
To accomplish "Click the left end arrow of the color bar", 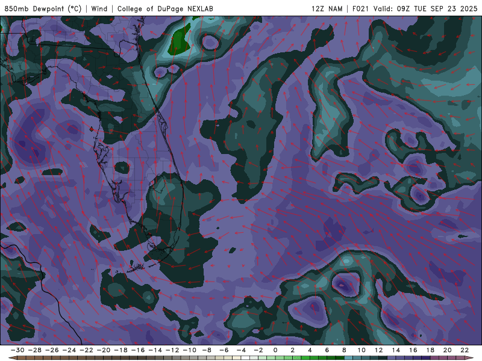I will tap(12, 358).
